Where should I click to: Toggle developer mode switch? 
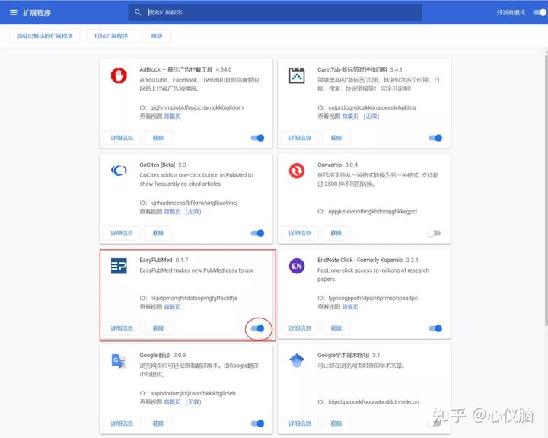pos(540,13)
